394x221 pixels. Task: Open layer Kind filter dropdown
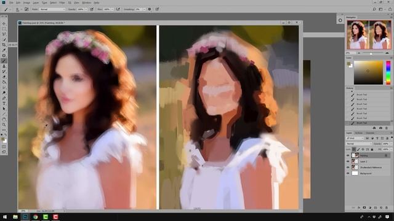pyautogui.click(x=355, y=138)
